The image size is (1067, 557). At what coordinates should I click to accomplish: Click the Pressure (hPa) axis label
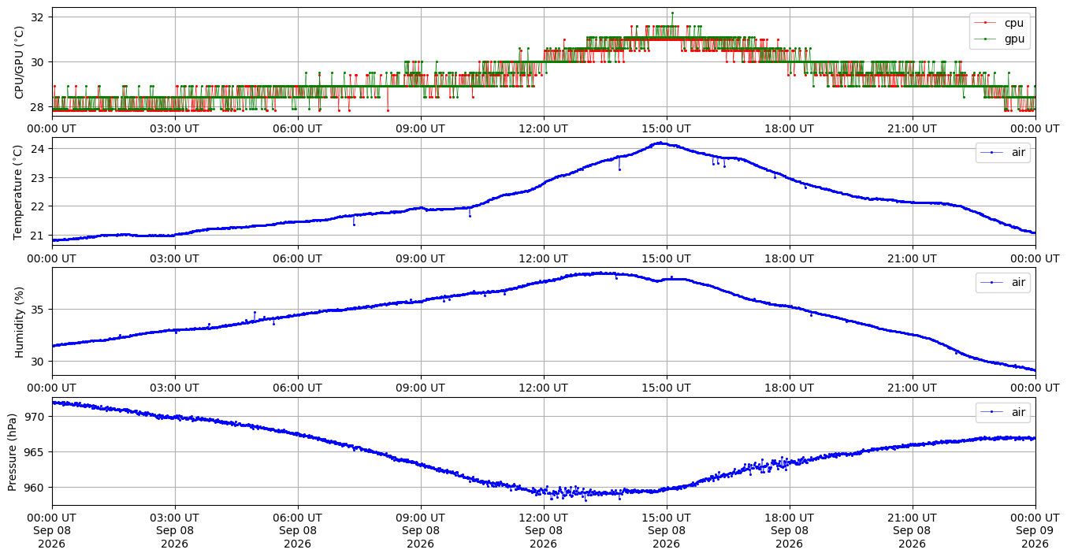(x=13, y=451)
